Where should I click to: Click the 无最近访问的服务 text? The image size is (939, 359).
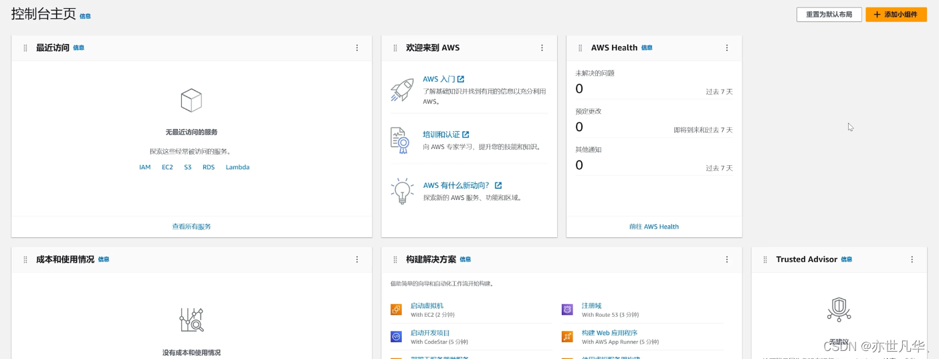point(191,132)
